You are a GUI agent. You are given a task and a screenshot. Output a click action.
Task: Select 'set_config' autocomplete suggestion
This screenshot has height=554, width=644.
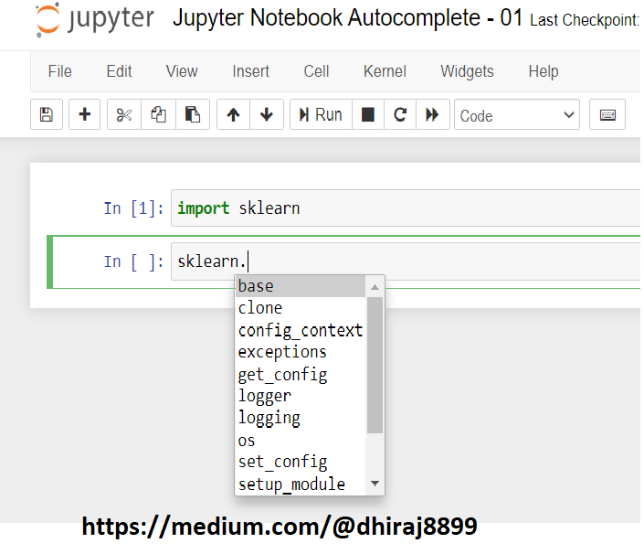(x=301, y=462)
